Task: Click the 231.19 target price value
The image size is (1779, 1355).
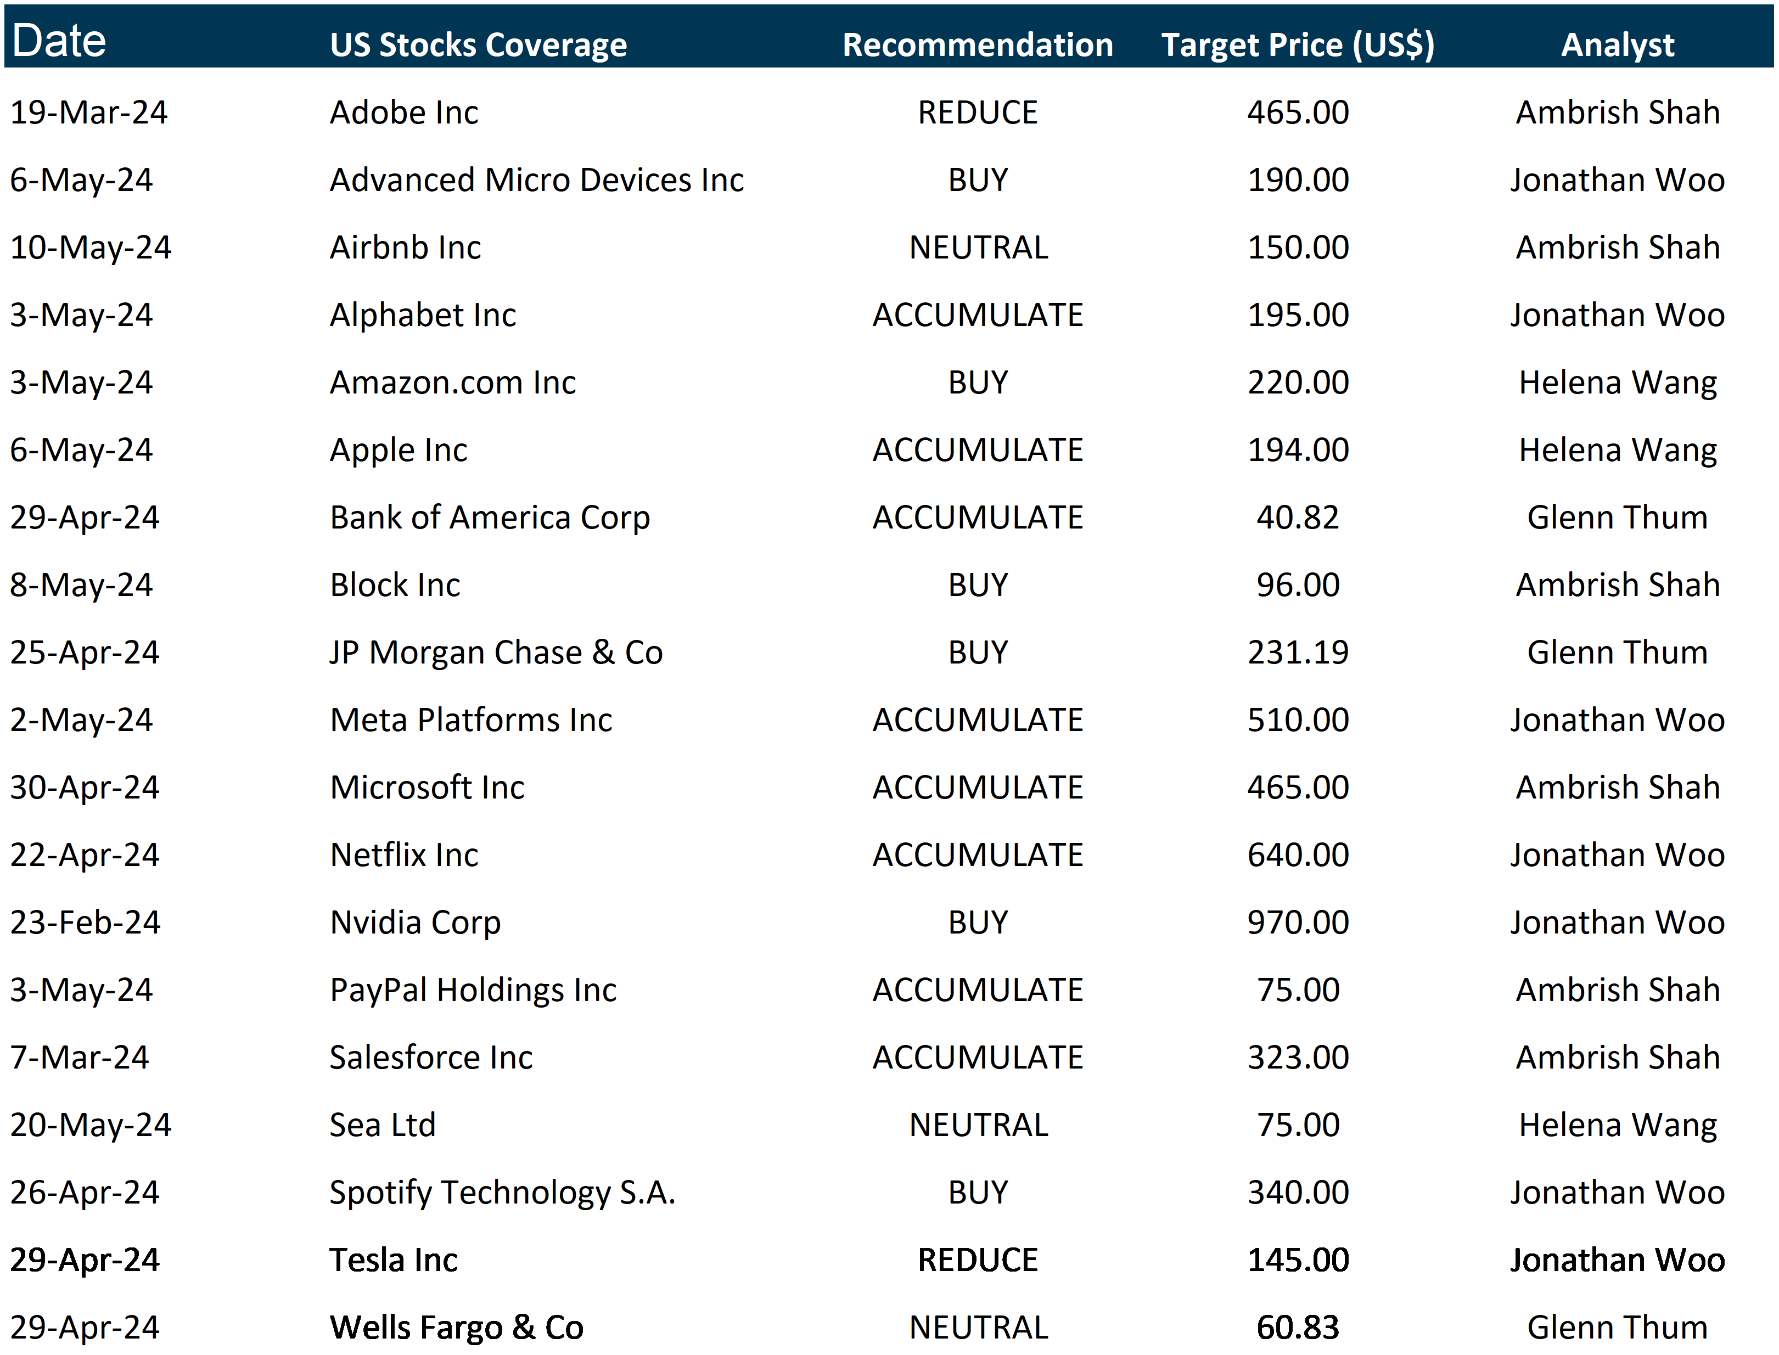Action: pos(1298,653)
